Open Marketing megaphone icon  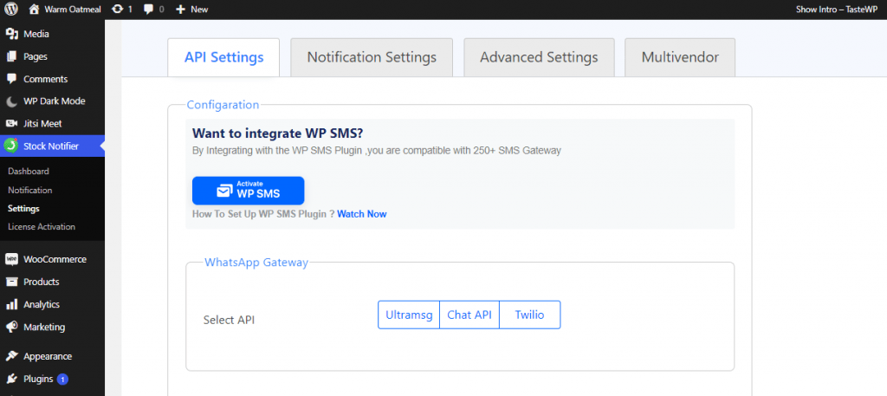click(x=11, y=327)
